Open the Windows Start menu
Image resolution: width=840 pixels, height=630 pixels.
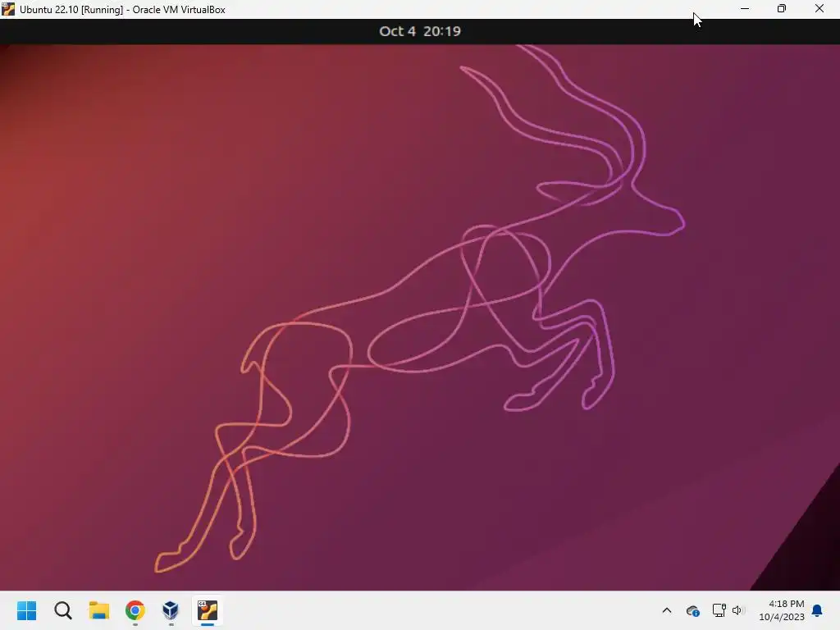[26, 610]
